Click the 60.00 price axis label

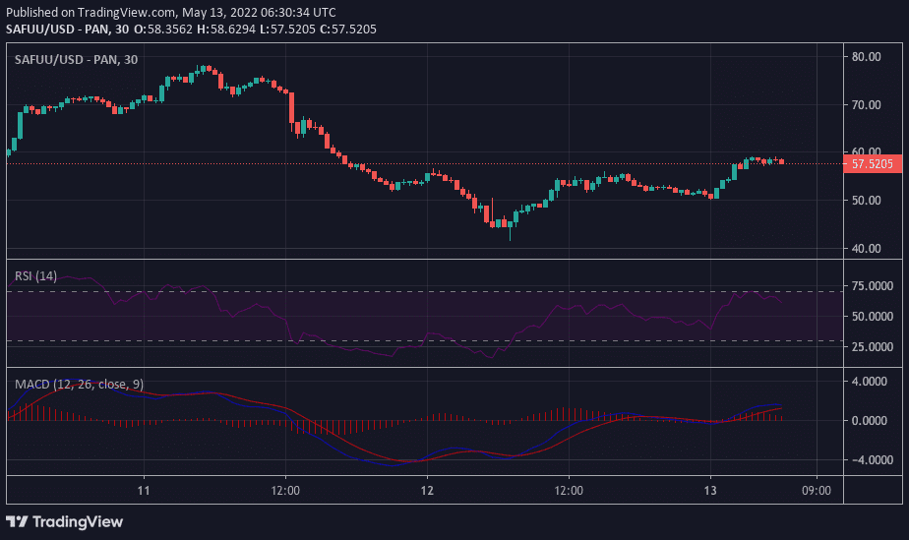pyautogui.click(x=865, y=152)
